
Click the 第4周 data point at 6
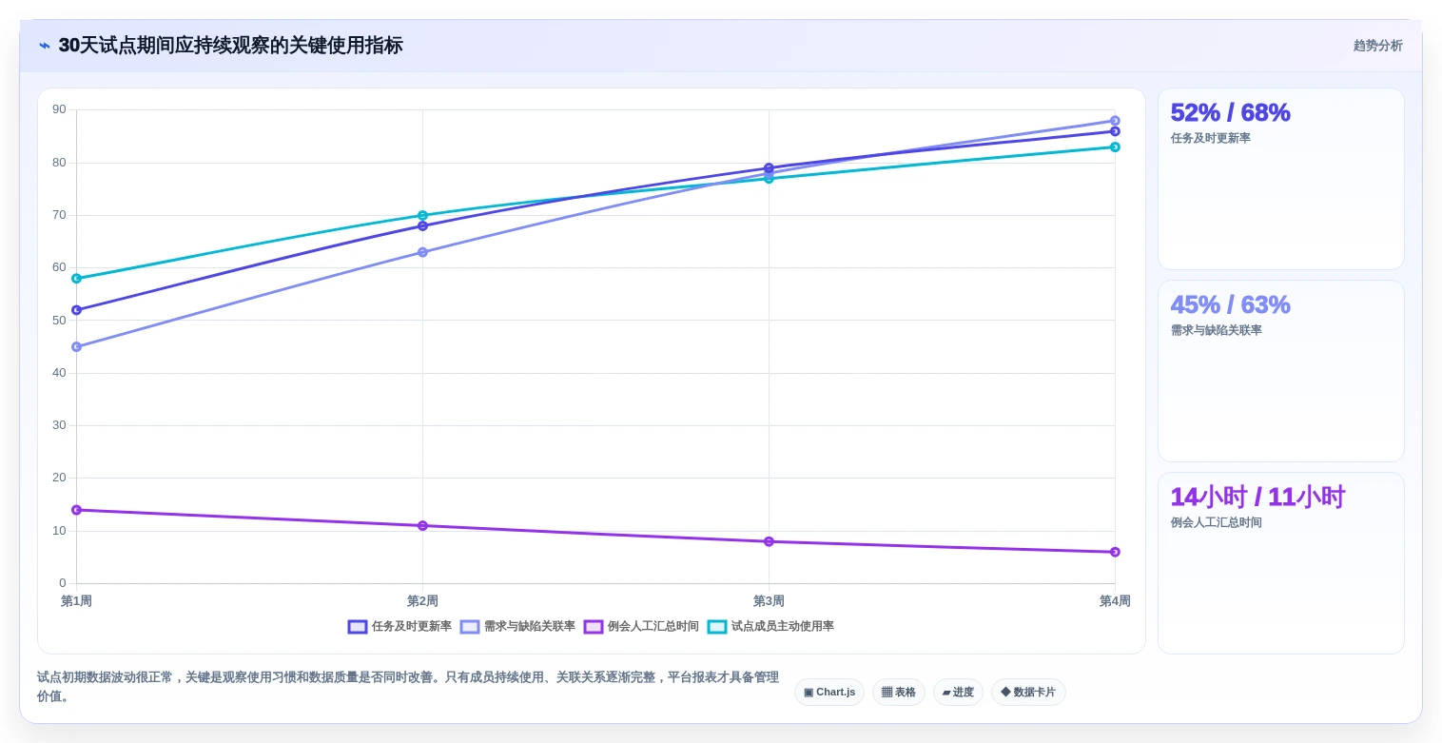(1115, 552)
